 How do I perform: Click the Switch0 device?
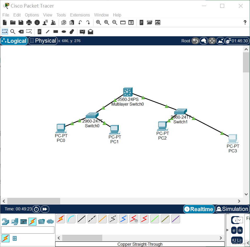(92, 115)
